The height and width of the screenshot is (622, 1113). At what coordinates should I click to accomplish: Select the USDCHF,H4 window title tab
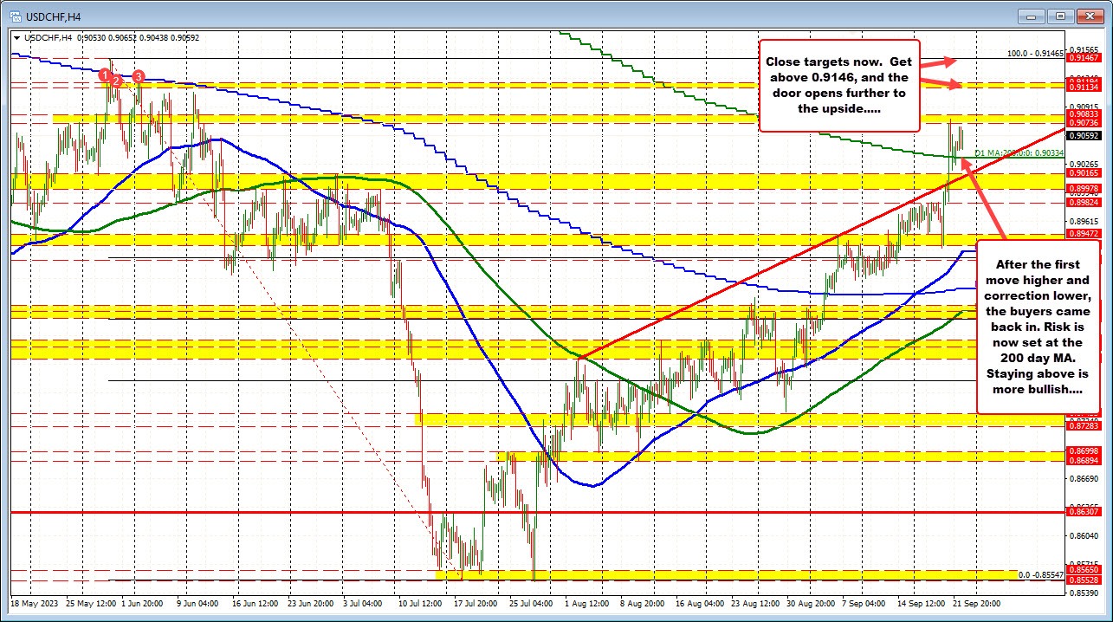[x=52, y=16]
